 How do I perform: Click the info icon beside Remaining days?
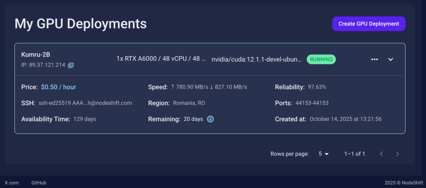211,119
